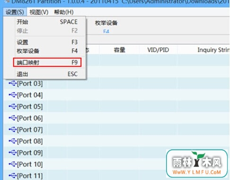Click the 容量 column header
Image resolution: width=230 pixels, height=180 pixels.
click(x=119, y=50)
